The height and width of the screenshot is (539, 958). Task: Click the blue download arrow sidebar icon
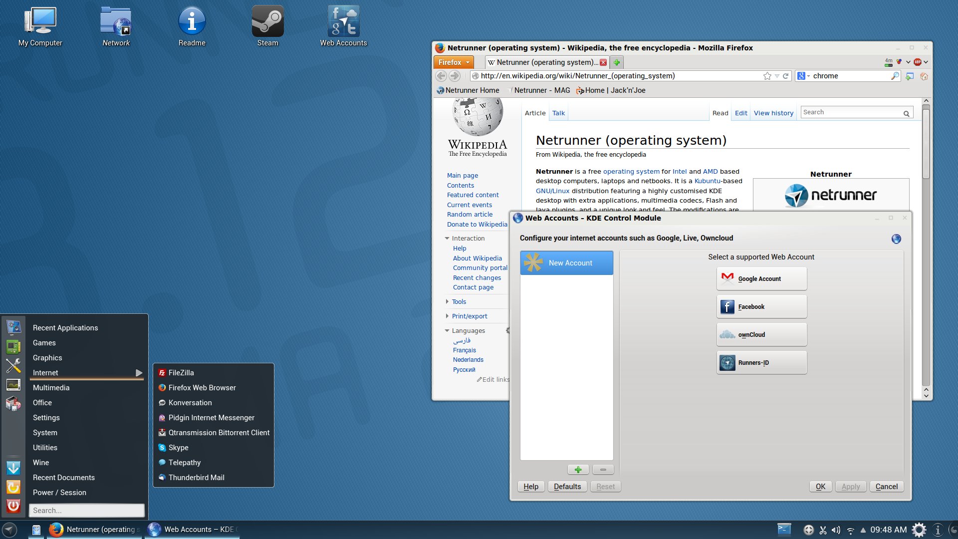click(x=13, y=468)
